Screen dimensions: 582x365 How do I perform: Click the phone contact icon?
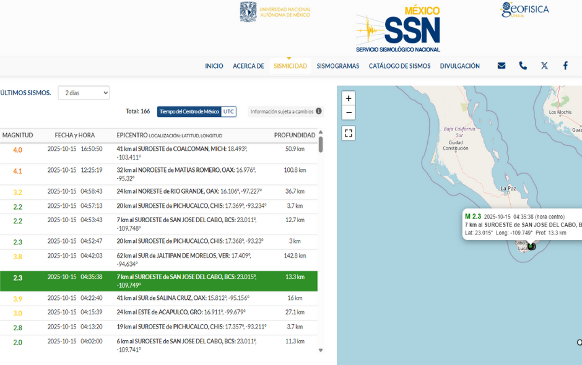coord(523,66)
